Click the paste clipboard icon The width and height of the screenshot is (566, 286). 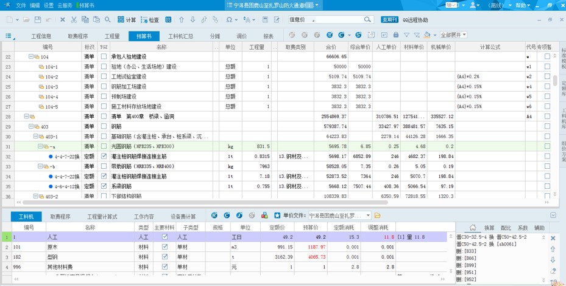coord(96,20)
